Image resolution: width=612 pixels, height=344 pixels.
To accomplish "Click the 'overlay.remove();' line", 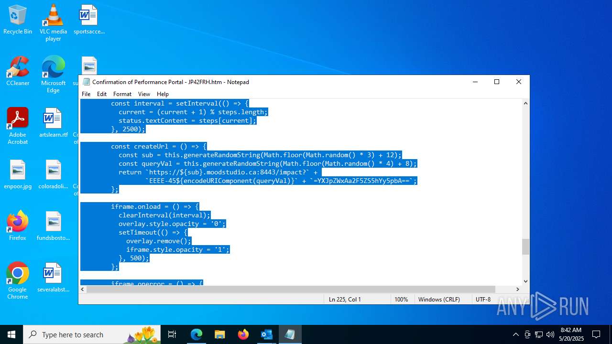I will click(159, 241).
